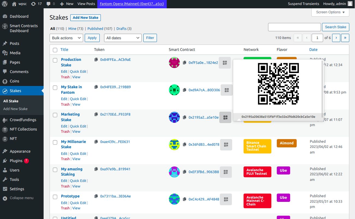Select all stakes with header checkbox
The height and width of the screenshot is (219, 355).
(55, 50)
